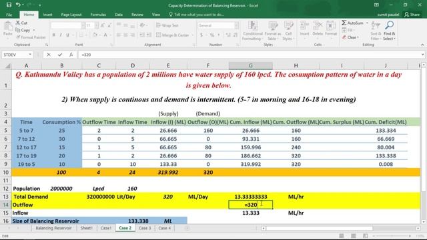Open the Number Format General dropdown
The image size is (427, 240).
[x=236, y=25]
